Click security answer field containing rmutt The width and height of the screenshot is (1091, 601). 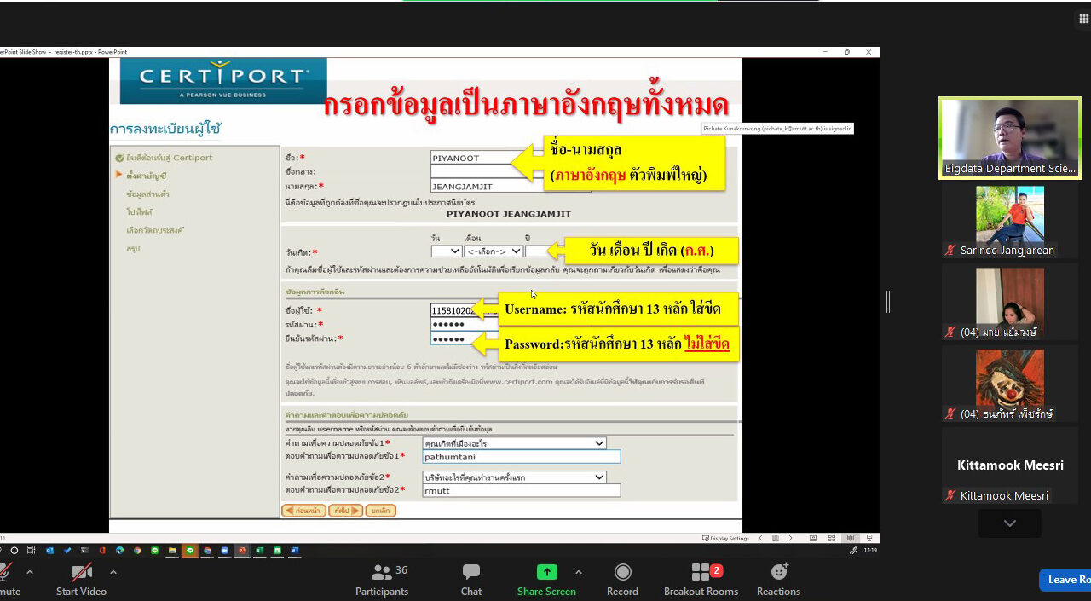pyautogui.click(x=522, y=490)
